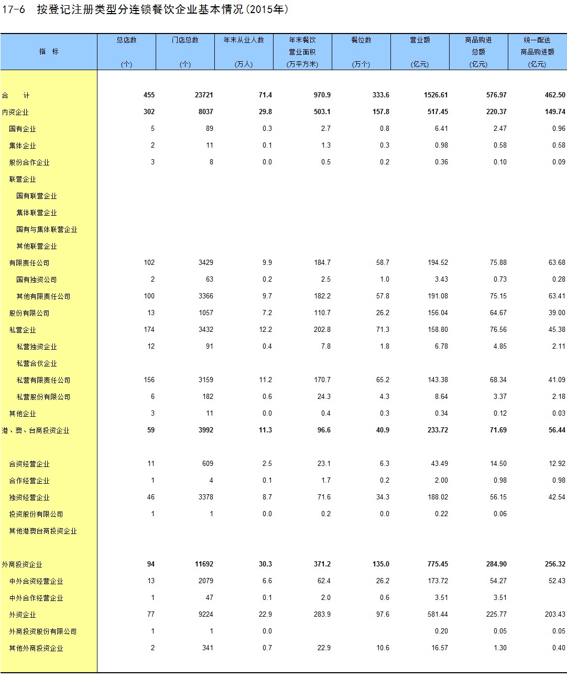
Task: Select the 股份有限公司 area value 110.7
Action: [x=322, y=313]
